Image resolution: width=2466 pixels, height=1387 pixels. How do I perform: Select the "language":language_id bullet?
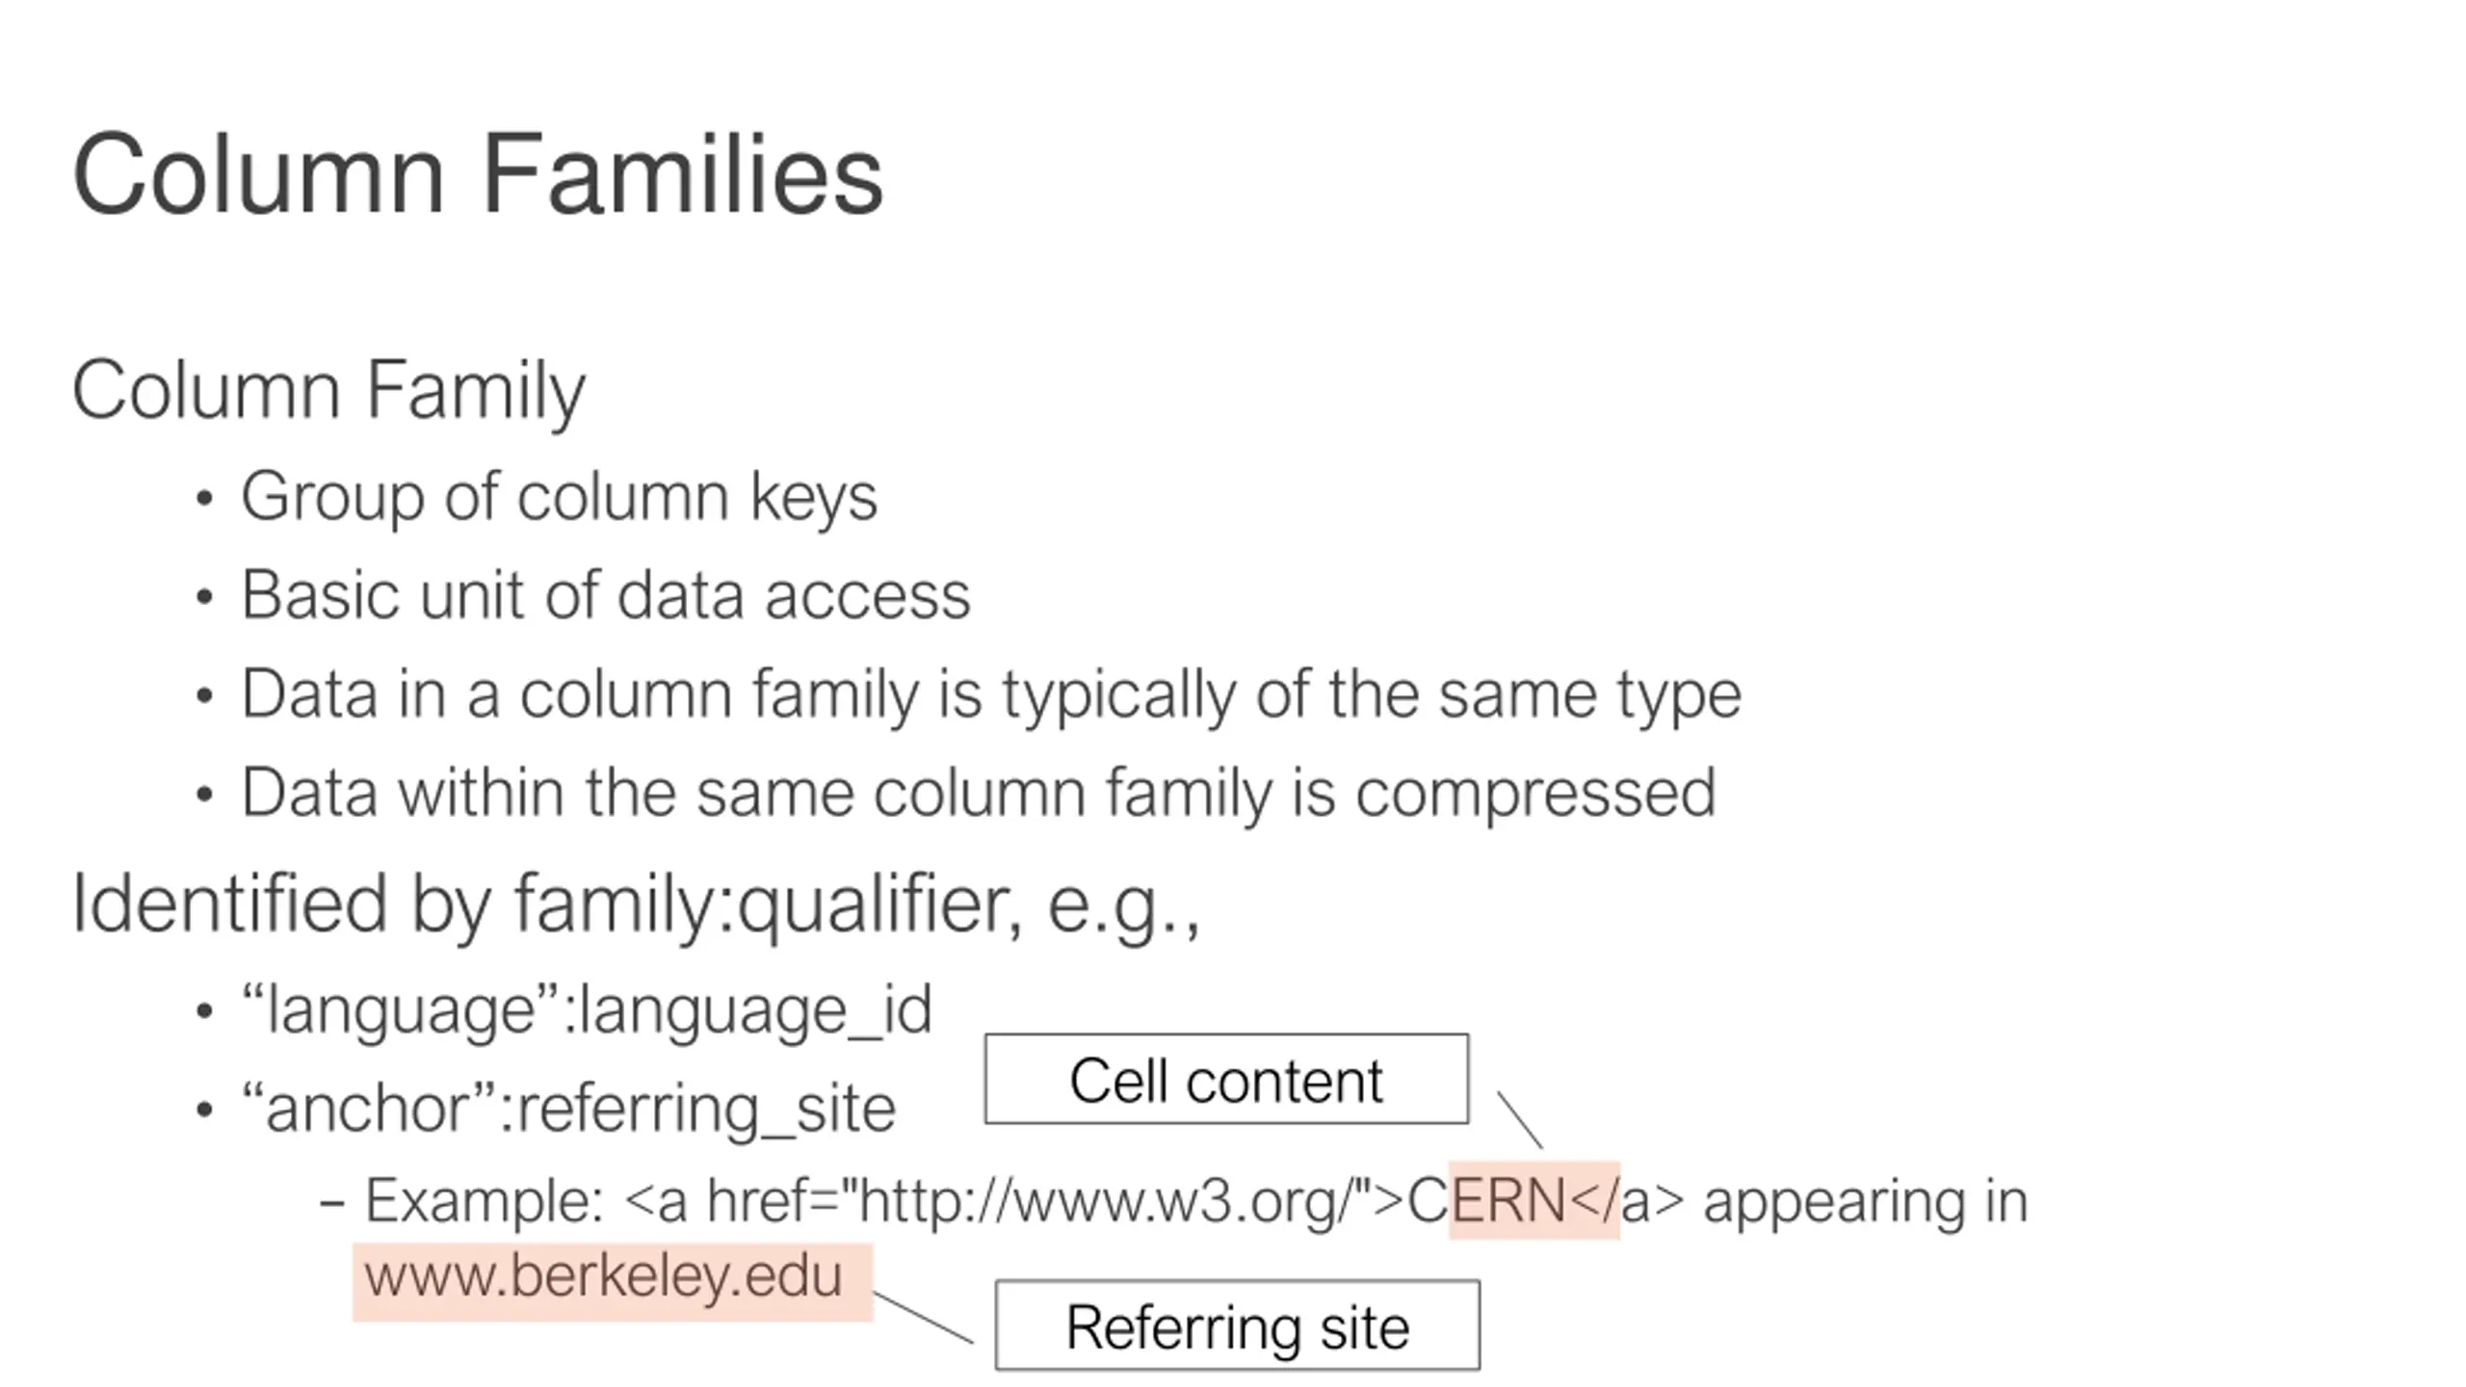pyautogui.click(x=587, y=1011)
